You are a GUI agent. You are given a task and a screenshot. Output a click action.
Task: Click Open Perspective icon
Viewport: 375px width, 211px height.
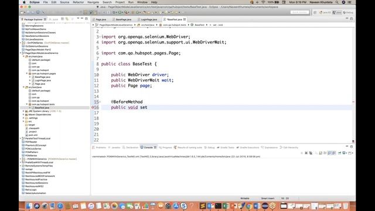[315, 12]
